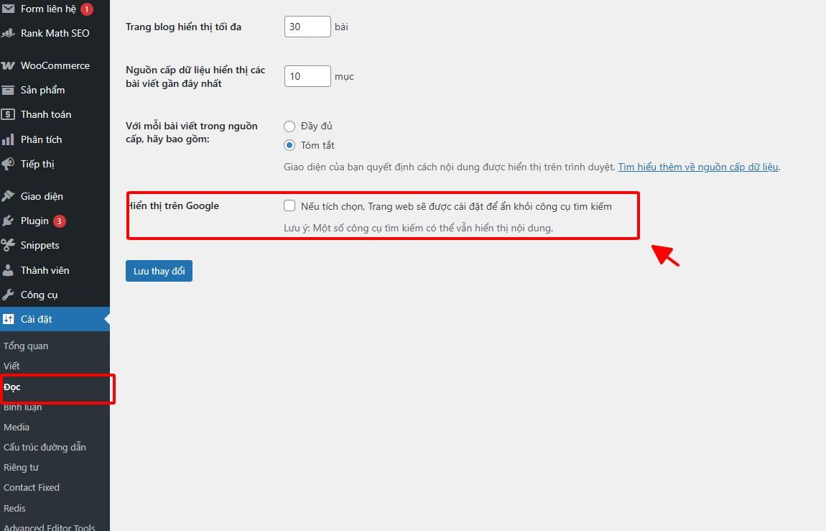The width and height of the screenshot is (826, 531).
Task: Go to Viết settings submenu
Action: (11, 366)
